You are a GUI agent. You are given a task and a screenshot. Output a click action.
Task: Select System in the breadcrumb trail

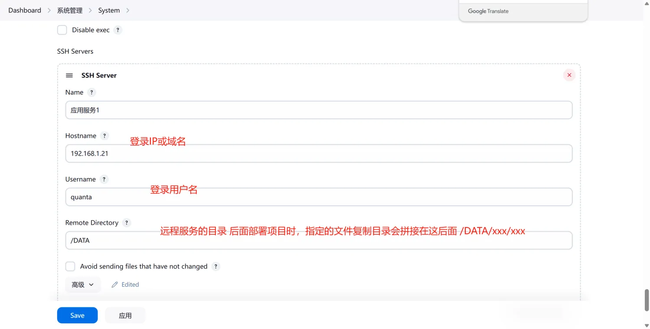point(109,10)
